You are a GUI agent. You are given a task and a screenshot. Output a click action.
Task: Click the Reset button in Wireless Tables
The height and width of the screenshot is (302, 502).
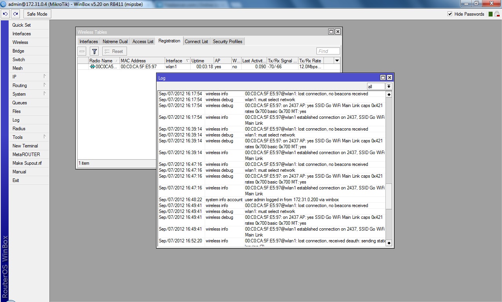(x=115, y=51)
